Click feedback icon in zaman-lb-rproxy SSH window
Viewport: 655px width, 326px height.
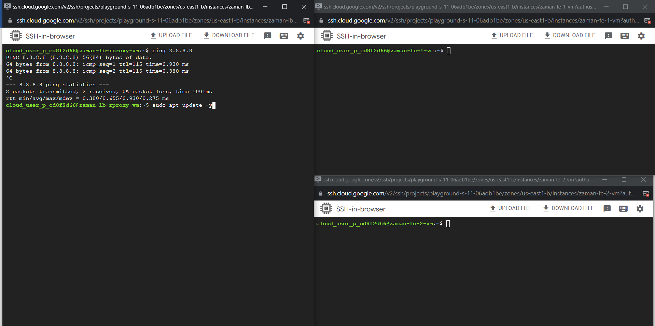(x=268, y=36)
